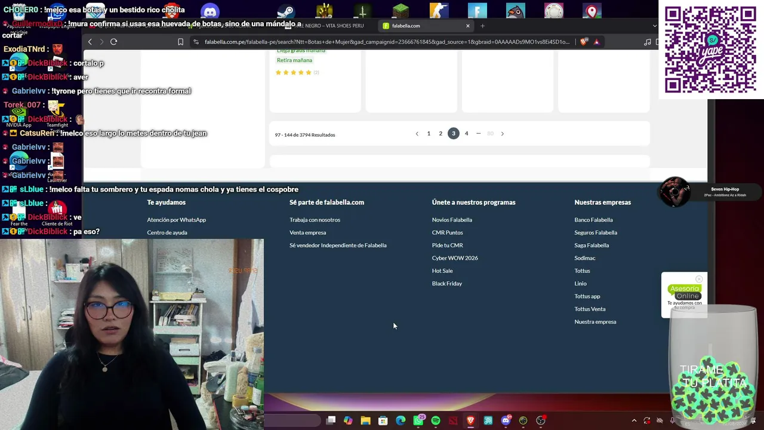Screen dimensions: 764x430
Task: Switch to Brave browser on taskbar
Action: pos(470,420)
